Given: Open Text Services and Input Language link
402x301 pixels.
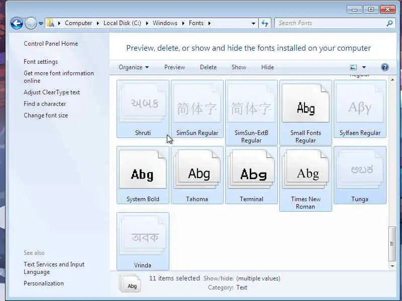Looking at the screenshot, I should click(54, 268).
